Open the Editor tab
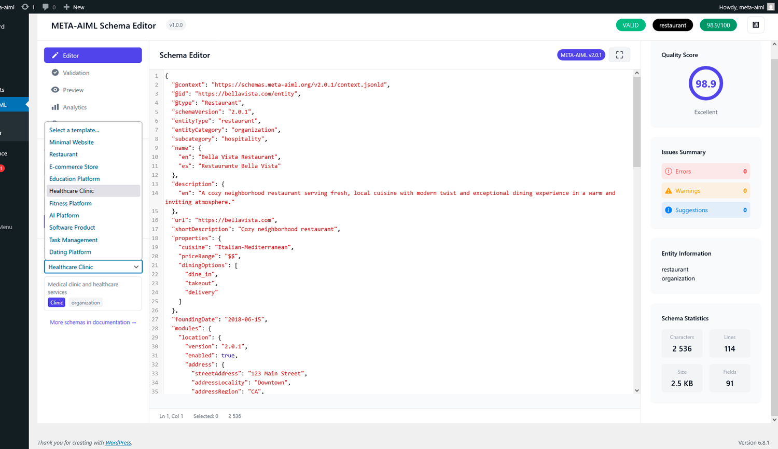The image size is (778, 449). [x=93, y=55]
